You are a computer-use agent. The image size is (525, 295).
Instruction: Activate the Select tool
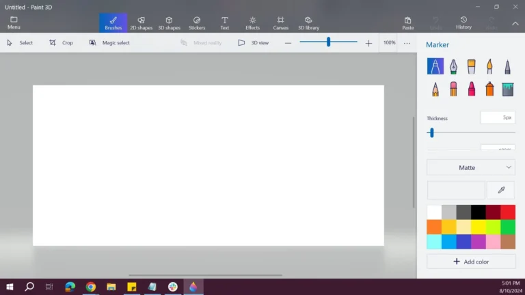click(x=20, y=43)
